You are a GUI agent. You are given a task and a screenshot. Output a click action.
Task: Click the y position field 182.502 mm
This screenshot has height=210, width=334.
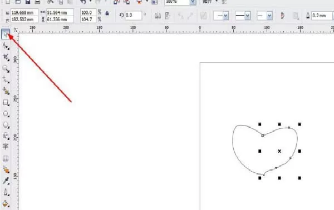(24, 19)
